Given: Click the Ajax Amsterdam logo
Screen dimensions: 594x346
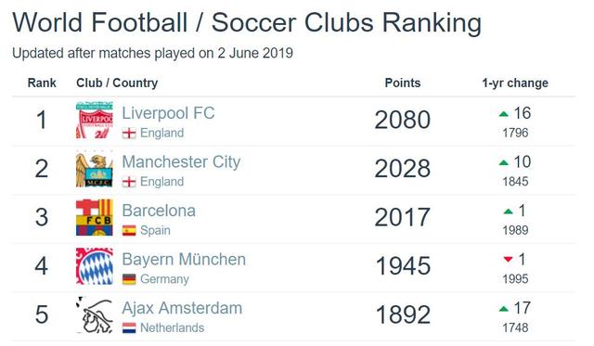Looking at the screenshot, I should point(95,315).
